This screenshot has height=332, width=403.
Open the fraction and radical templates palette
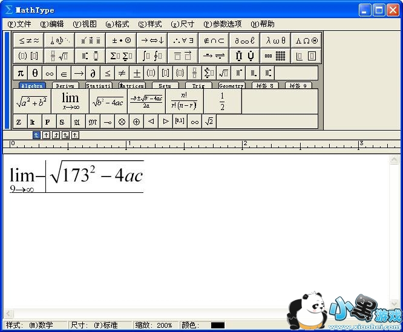click(59, 56)
